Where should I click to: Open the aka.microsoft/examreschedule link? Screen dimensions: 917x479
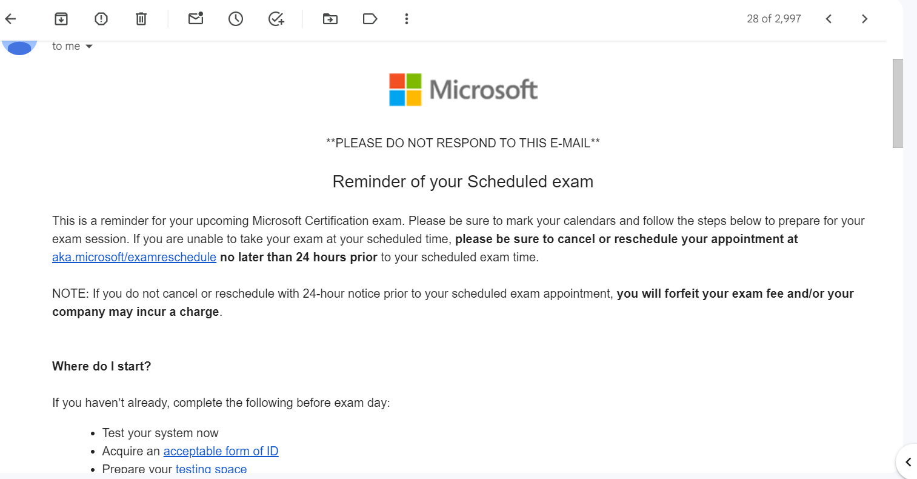134,257
